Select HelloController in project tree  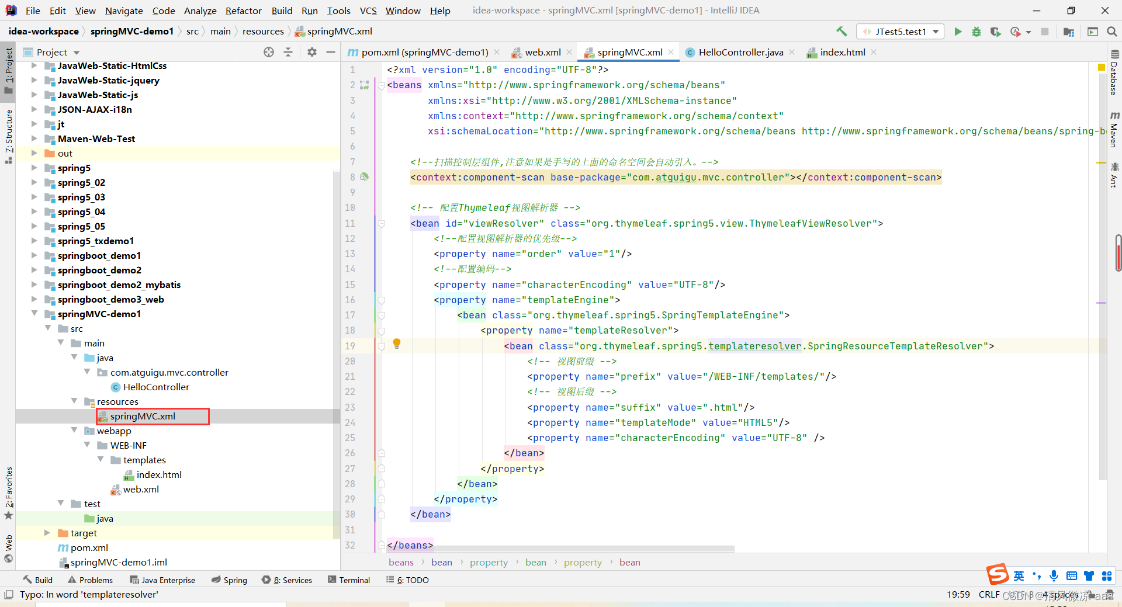pos(156,387)
